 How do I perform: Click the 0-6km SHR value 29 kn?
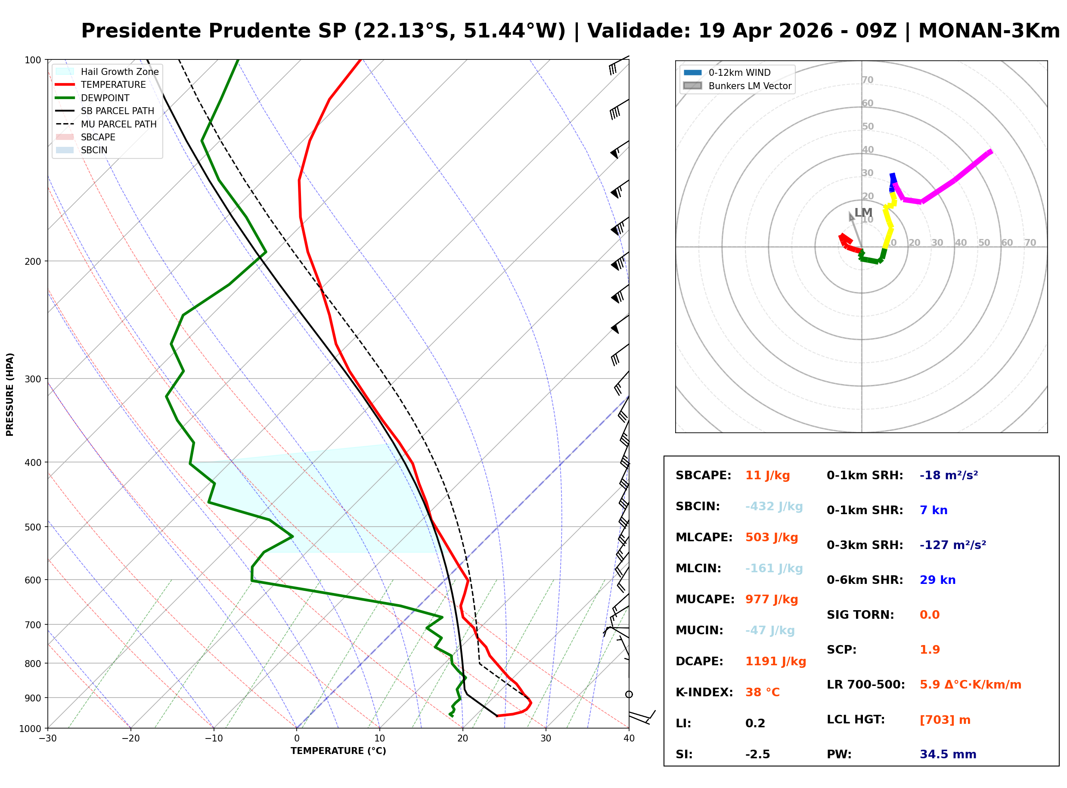[x=939, y=580]
